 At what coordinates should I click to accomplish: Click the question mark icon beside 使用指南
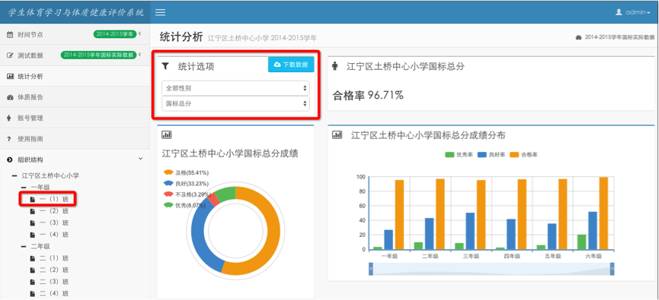click(x=9, y=139)
